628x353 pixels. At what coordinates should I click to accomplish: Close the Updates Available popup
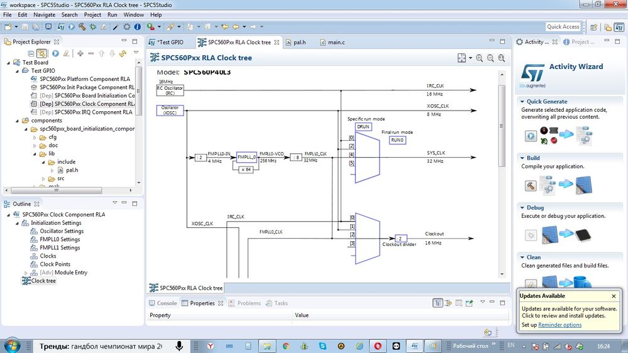614,296
